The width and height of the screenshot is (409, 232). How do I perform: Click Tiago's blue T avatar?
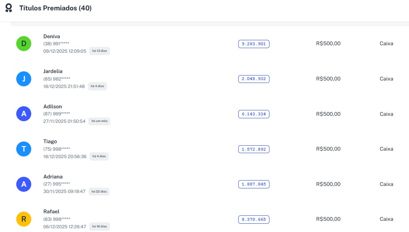(x=24, y=149)
